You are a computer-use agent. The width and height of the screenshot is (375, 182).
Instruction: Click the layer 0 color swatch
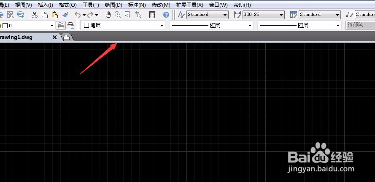coord(5,26)
